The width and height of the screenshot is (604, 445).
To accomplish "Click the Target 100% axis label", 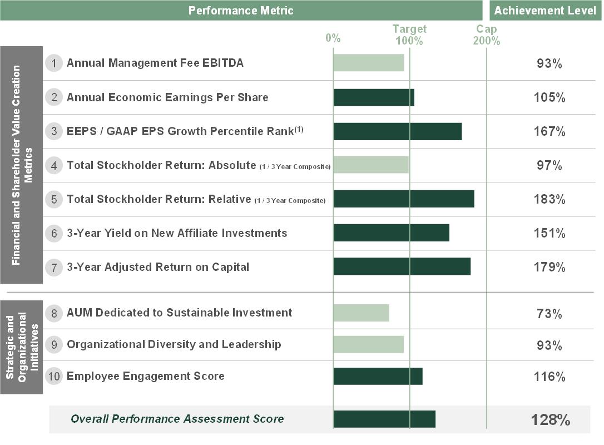I will tap(409, 35).
